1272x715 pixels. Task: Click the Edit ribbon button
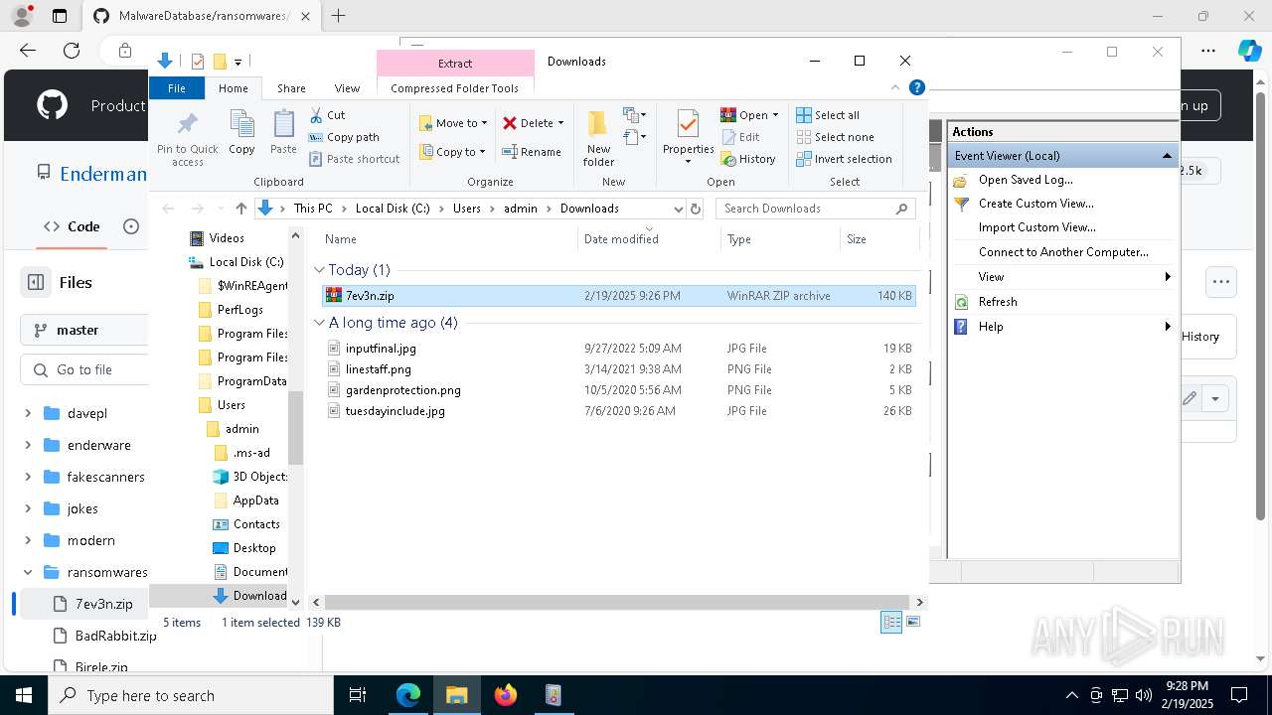(x=740, y=137)
